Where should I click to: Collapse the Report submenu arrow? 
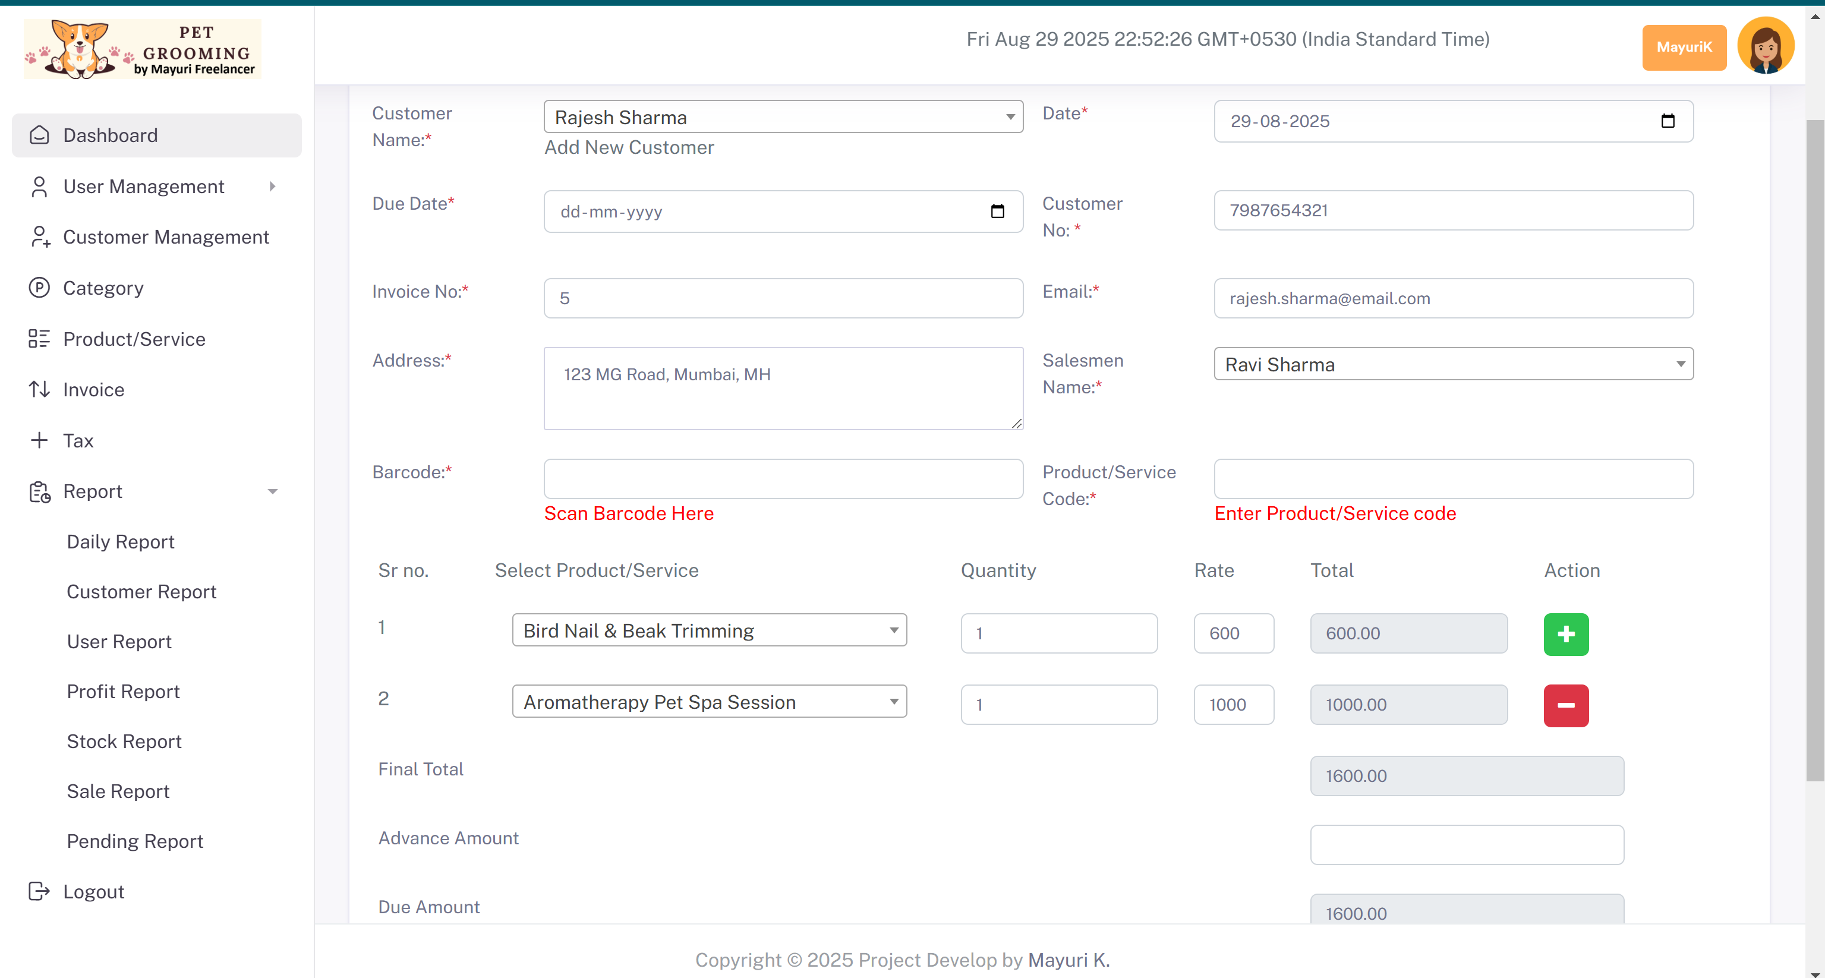[273, 491]
